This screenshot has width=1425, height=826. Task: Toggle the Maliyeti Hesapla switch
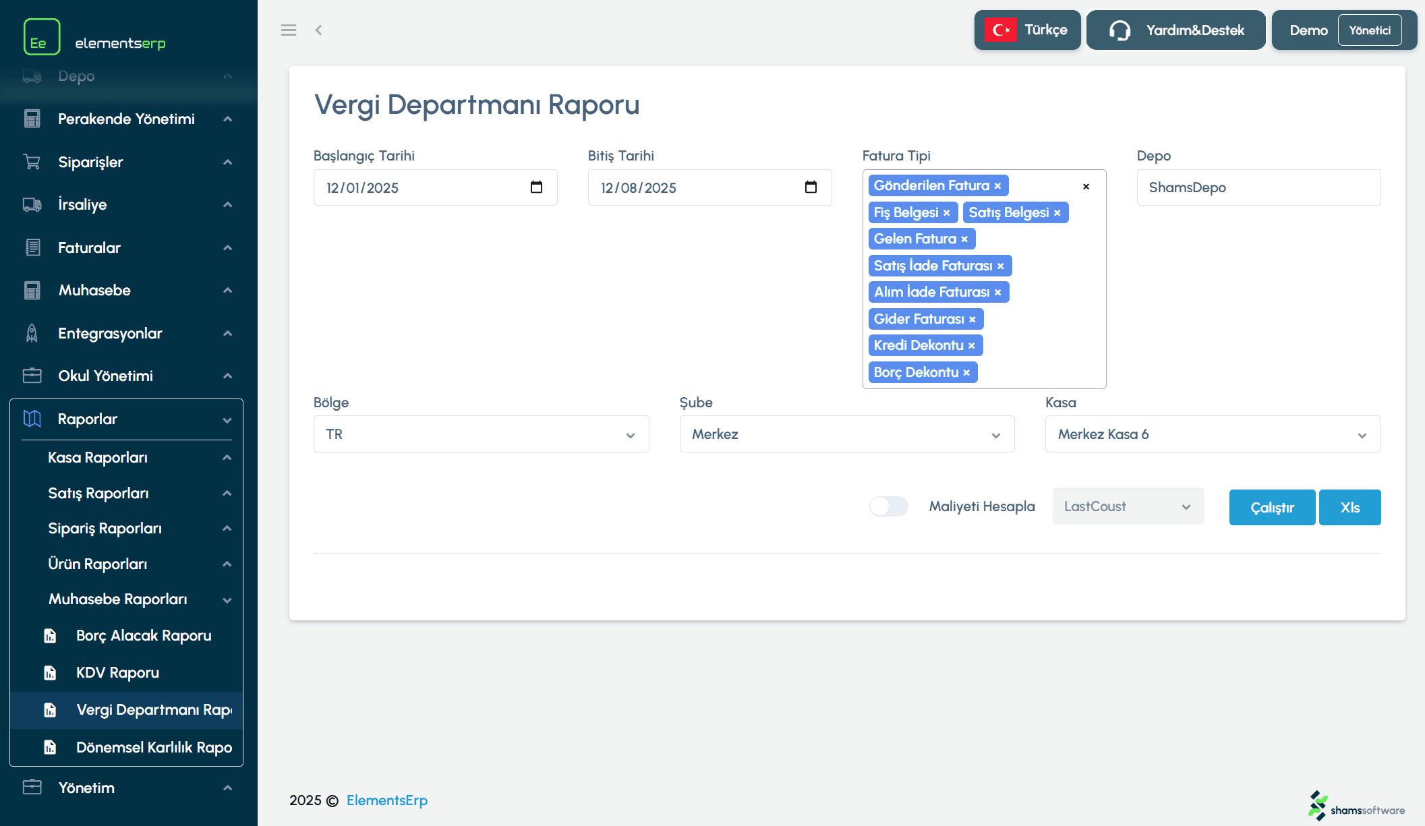coord(888,506)
